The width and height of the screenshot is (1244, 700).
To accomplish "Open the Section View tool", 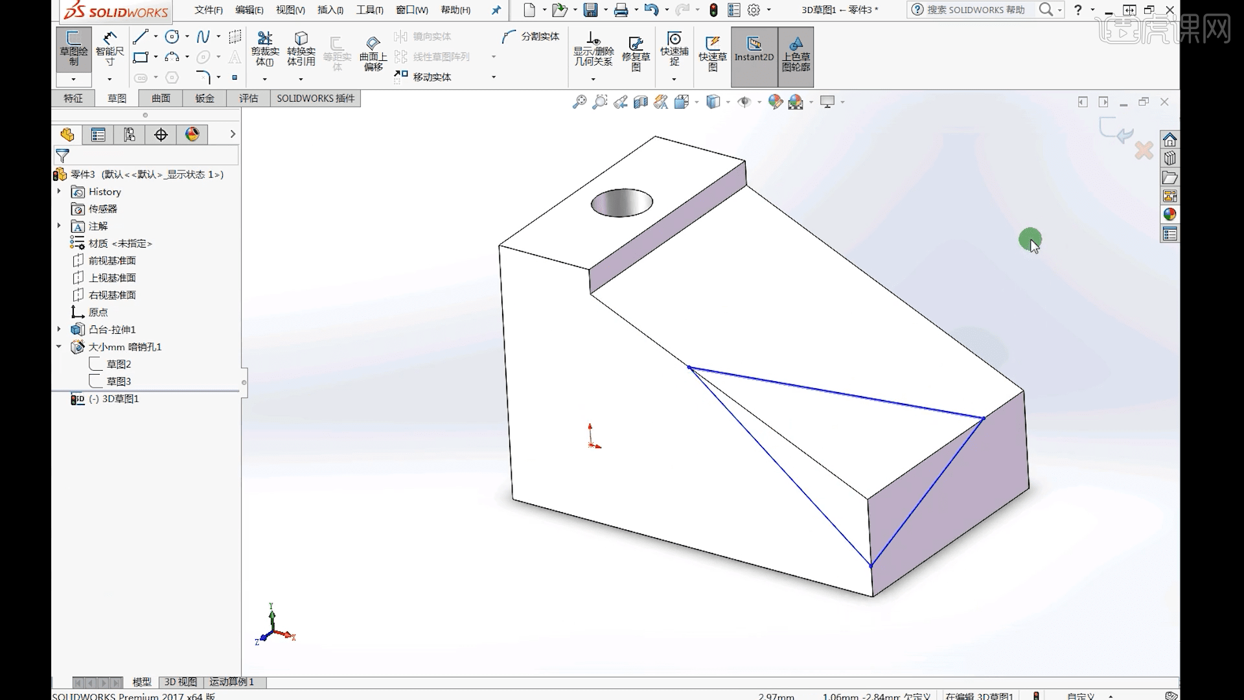I will click(x=641, y=102).
